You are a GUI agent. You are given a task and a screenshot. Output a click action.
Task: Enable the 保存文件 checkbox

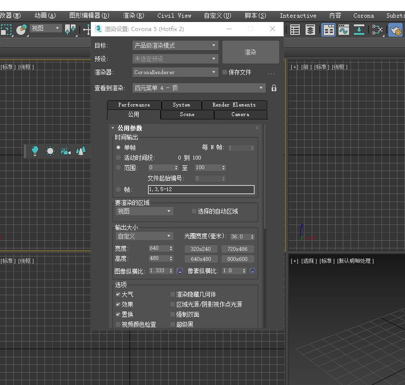tap(225, 72)
